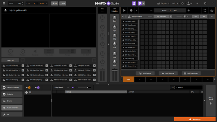Toggle preview speaker icon
The image size is (217, 122).
(73, 87)
